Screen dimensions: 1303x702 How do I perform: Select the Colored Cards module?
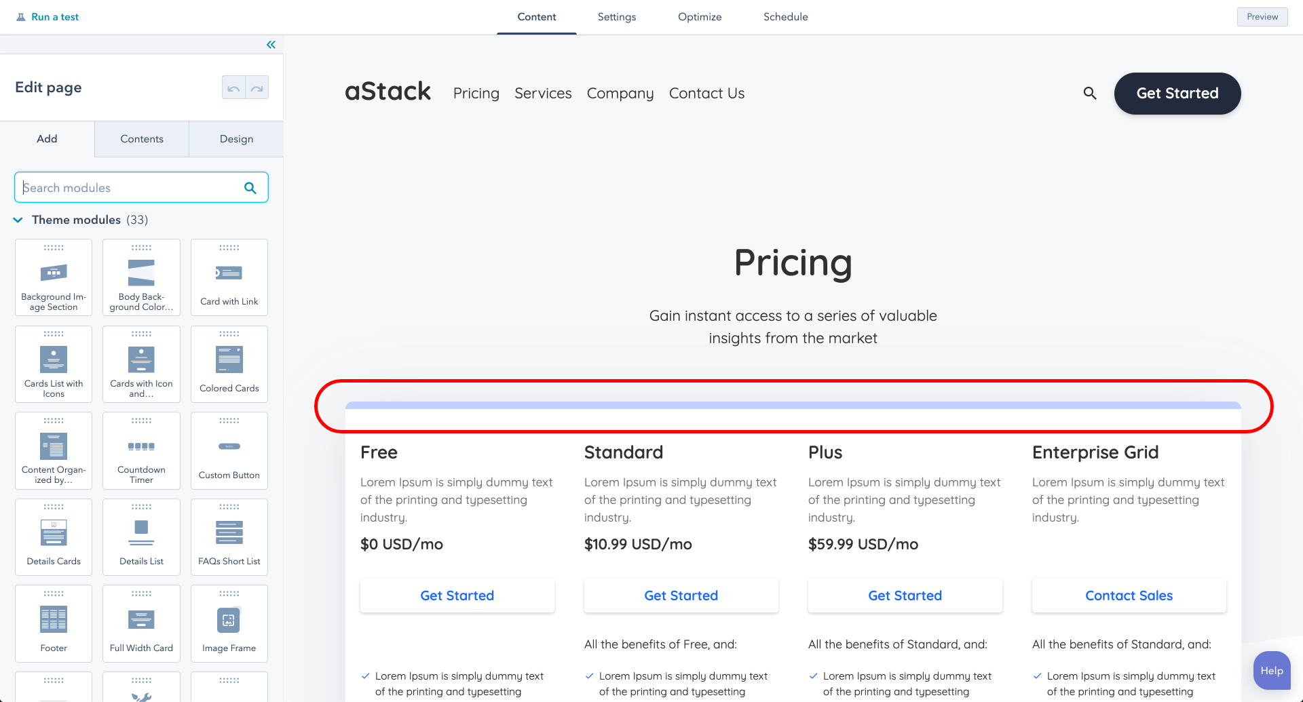229,364
